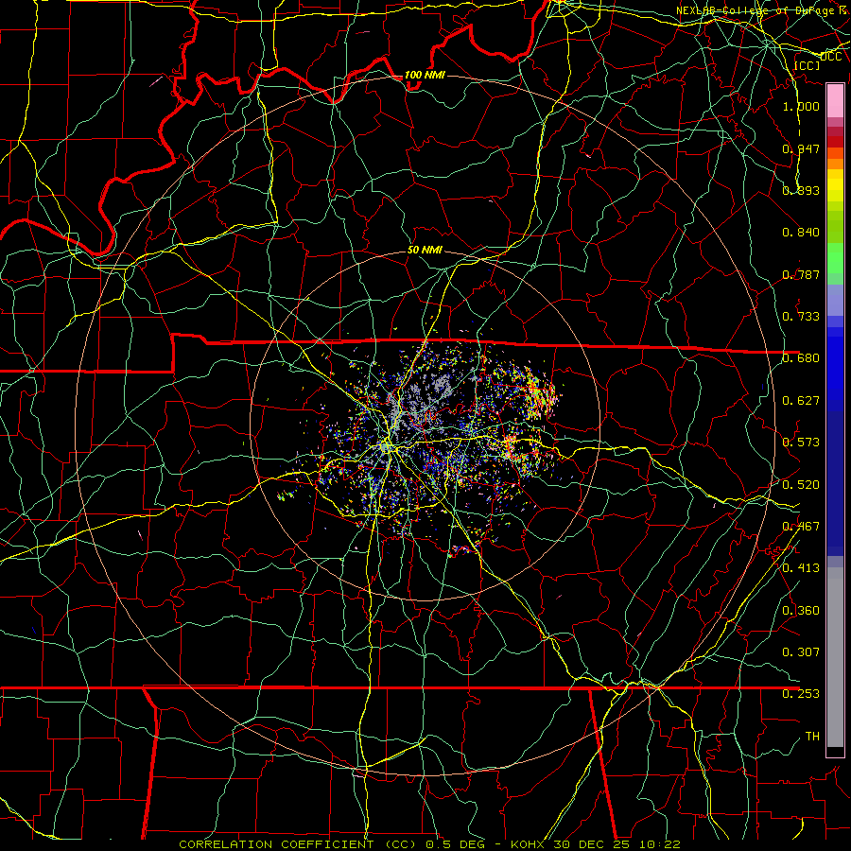Click the 0.360 scale value

tap(801, 611)
